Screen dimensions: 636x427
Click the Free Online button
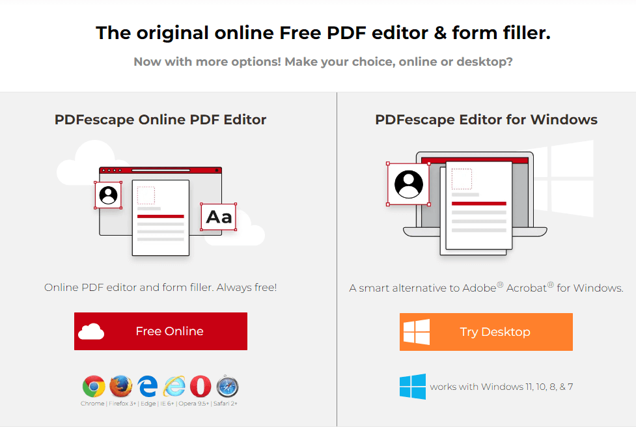161,331
